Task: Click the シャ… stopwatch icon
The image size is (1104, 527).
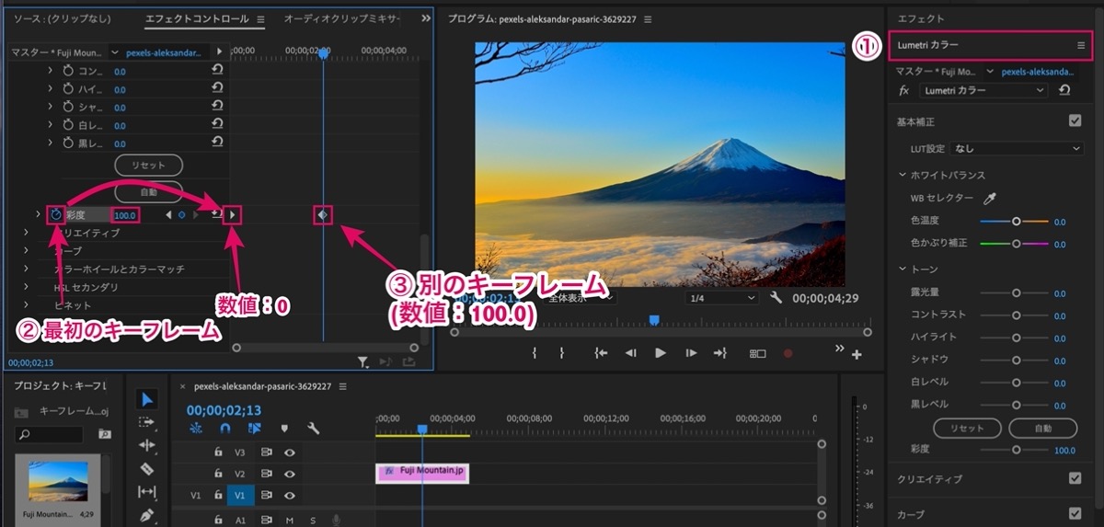Action: (x=67, y=107)
